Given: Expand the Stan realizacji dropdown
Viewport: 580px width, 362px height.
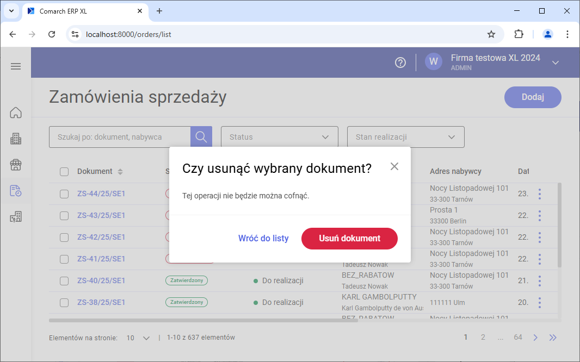Looking at the screenshot, I should coord(405,136).
